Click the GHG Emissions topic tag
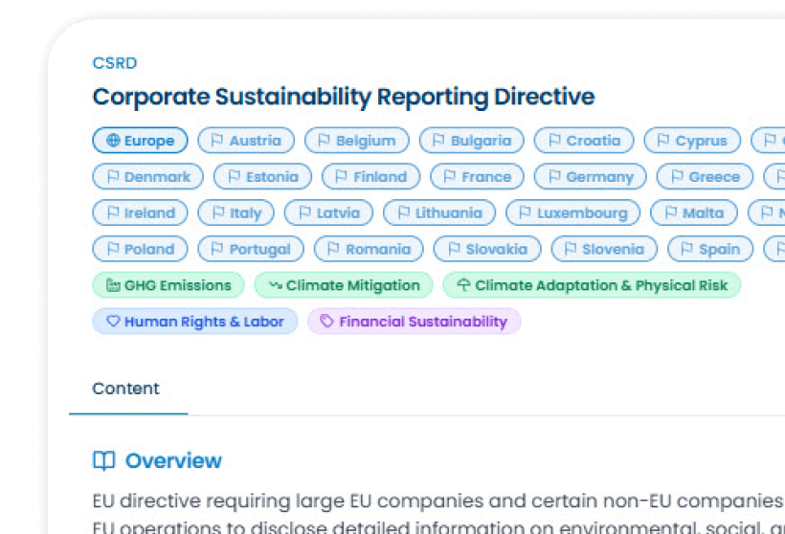Image resolution: width=785 pixels, height=534 pixels. coord(168,285)
